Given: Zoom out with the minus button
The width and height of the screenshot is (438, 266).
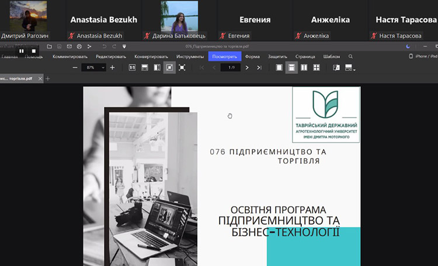Looking at the screenshot, I should (75, 68).
